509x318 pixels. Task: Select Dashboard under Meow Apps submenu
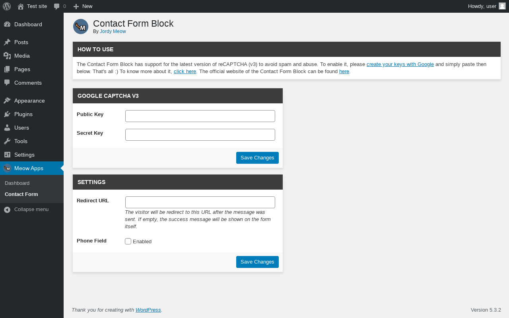(17, 183)
